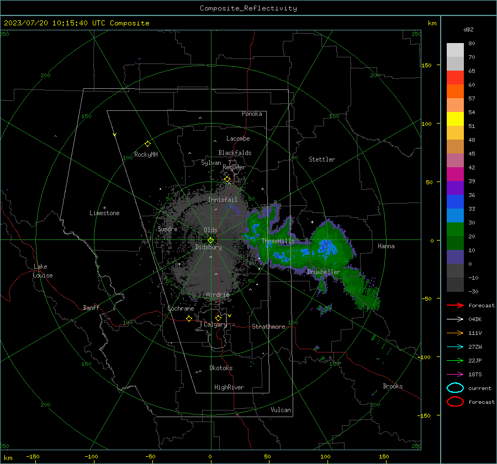Select the bright green swatch below 30 dBZ

tap(455, 230)
